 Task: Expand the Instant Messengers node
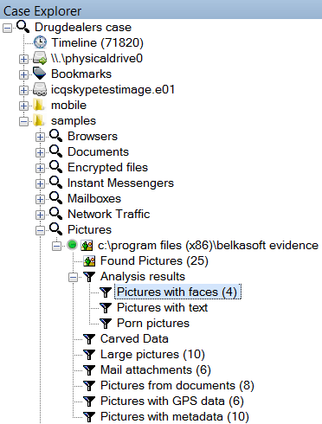pos(40,183)
